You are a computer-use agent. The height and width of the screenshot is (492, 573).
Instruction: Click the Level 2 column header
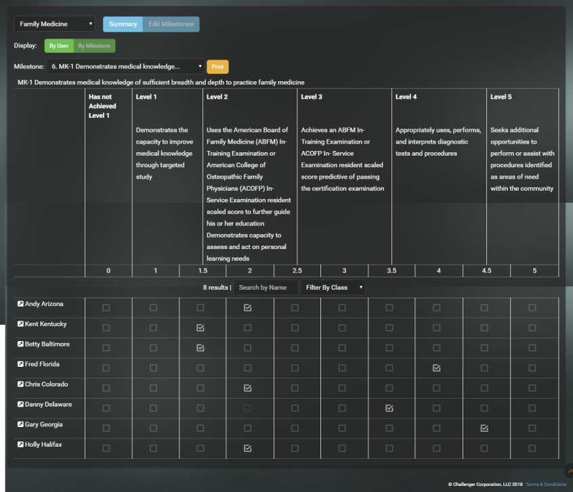217,97
